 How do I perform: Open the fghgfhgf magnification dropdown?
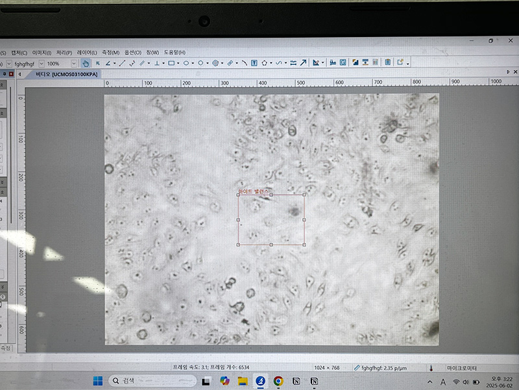pos(42,64)
